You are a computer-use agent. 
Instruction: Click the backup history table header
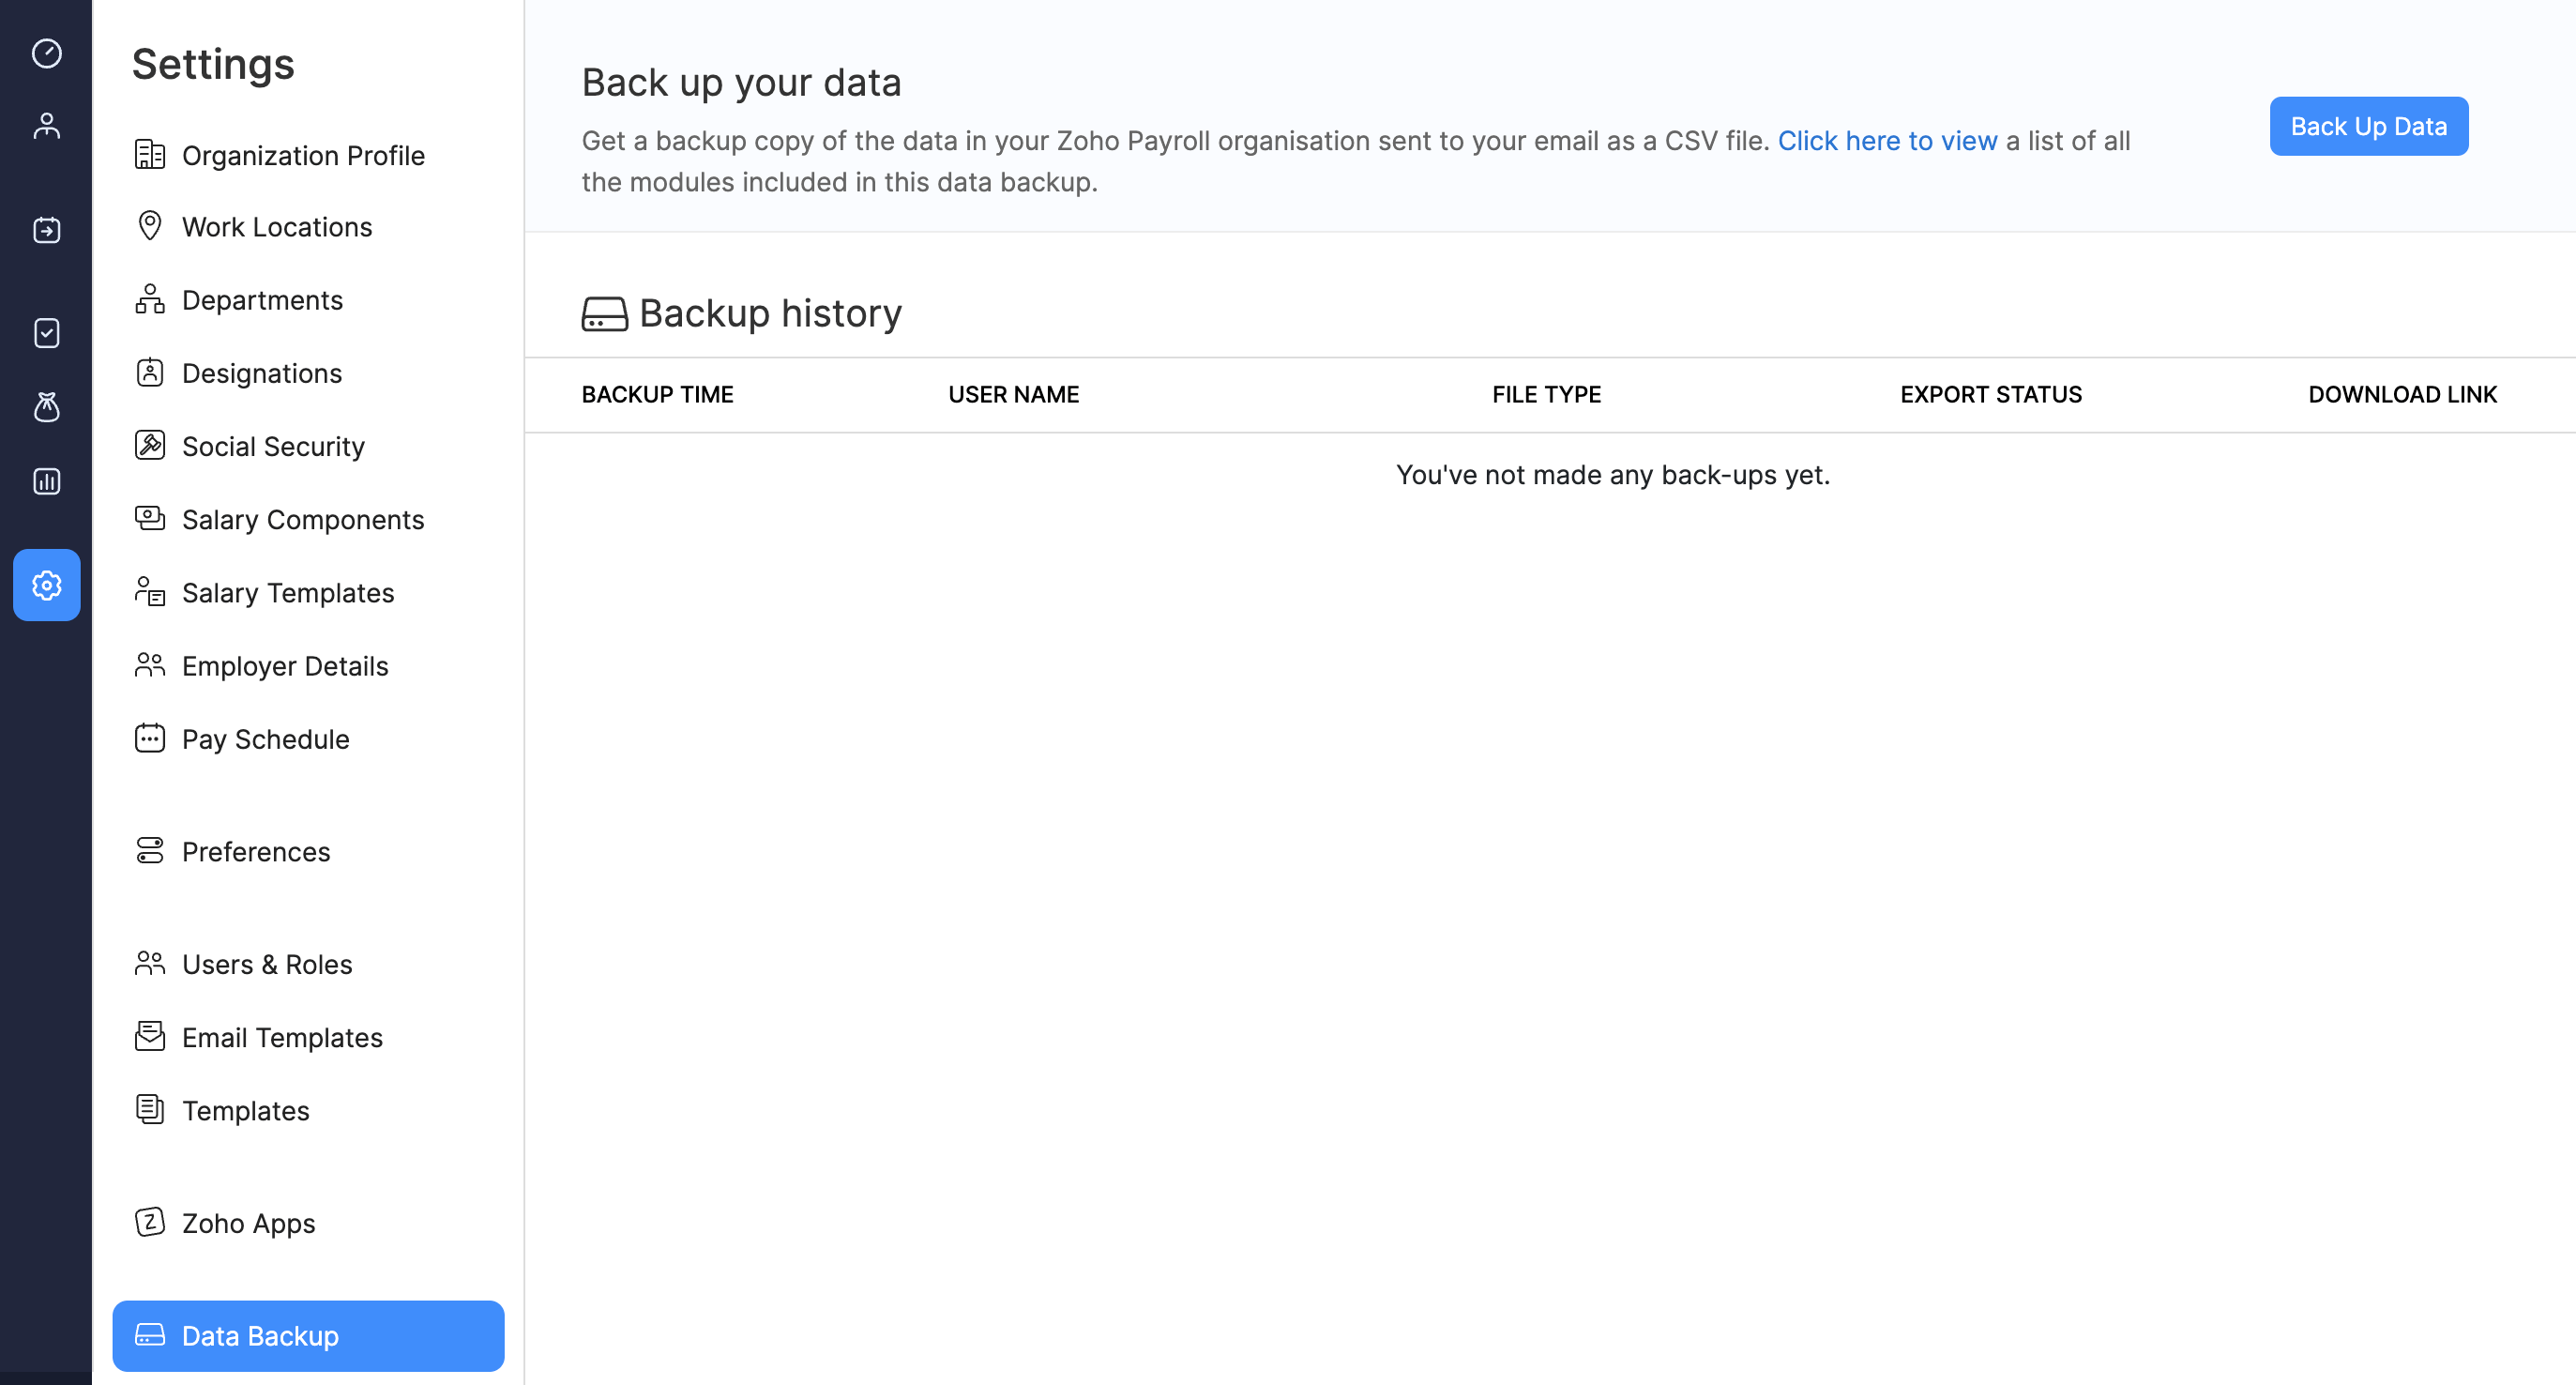[1553, 394]
